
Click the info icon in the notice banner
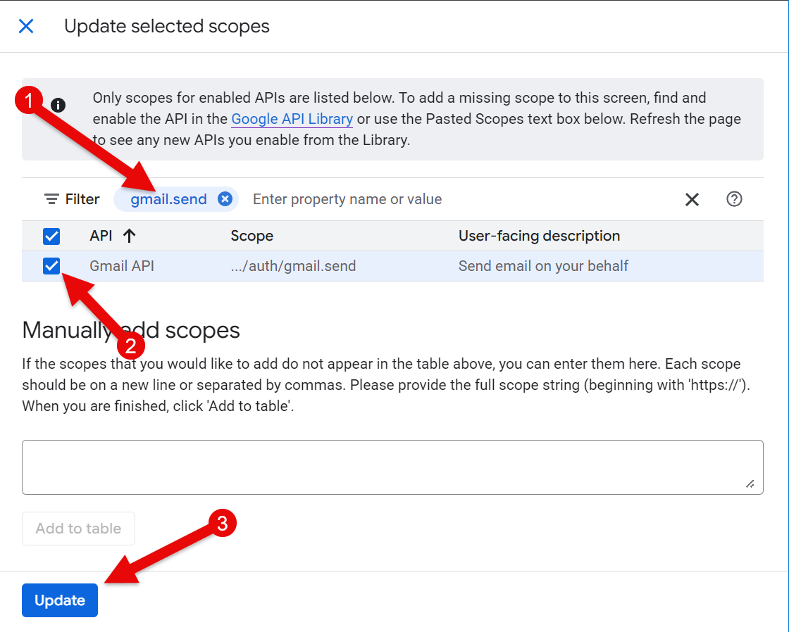58,106
